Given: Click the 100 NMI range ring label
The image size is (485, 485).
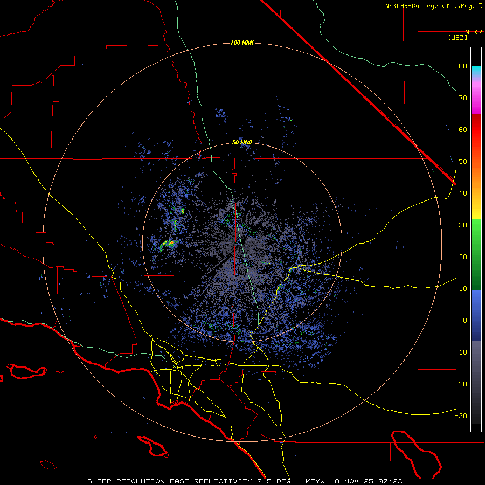Looking at the screenshot, I should pos(242,43).
